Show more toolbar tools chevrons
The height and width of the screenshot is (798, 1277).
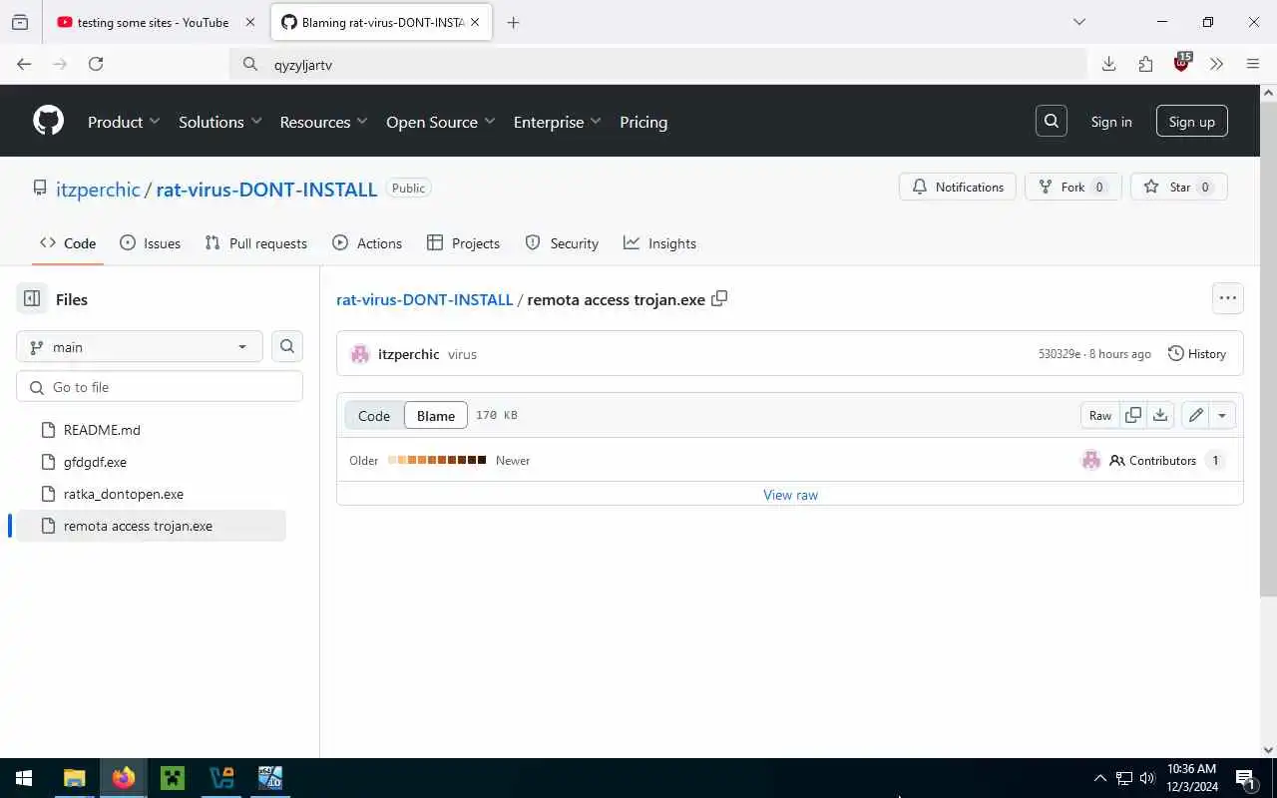1216,64
